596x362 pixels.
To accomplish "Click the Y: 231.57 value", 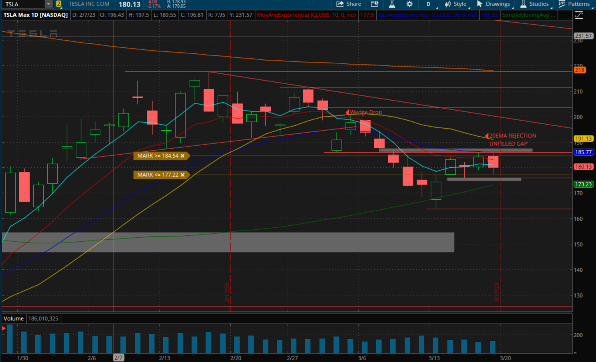I will 241,15.
